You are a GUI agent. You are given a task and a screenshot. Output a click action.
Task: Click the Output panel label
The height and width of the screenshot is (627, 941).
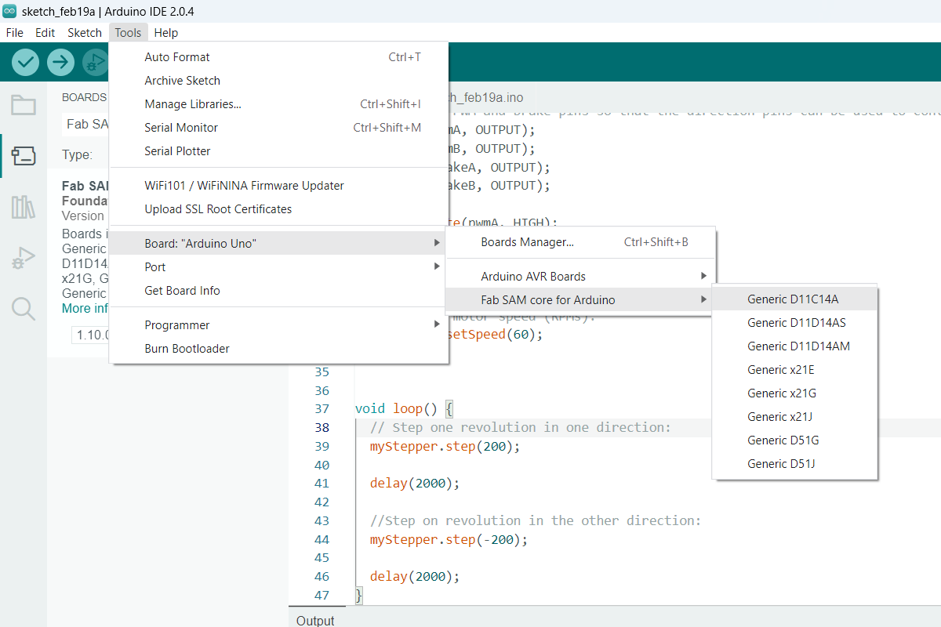pos(315,621)
